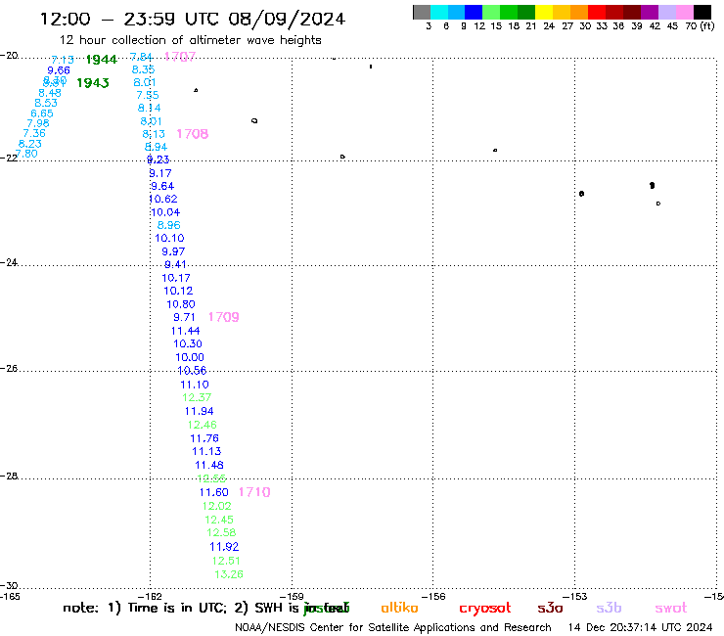Select the wave height value '12.58'
This screenshot has height=636, width=724.
[x=221, y=532]
